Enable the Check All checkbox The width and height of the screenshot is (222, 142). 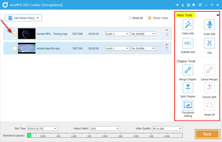[130, 18]
